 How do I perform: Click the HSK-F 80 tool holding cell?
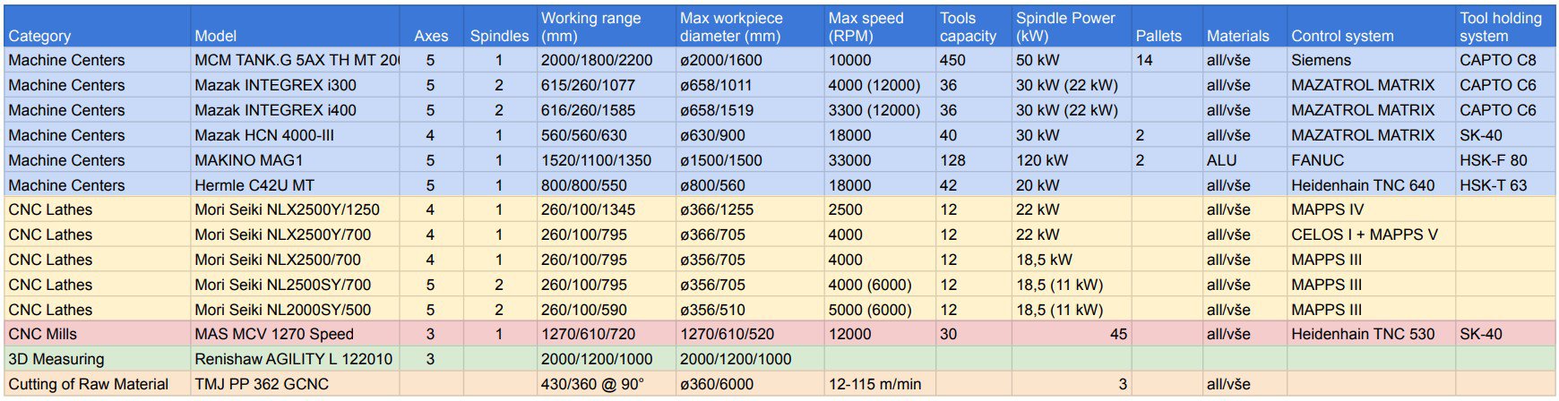1505,160
